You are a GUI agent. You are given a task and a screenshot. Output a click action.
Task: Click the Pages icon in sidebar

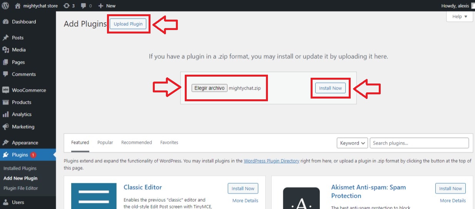6,62
